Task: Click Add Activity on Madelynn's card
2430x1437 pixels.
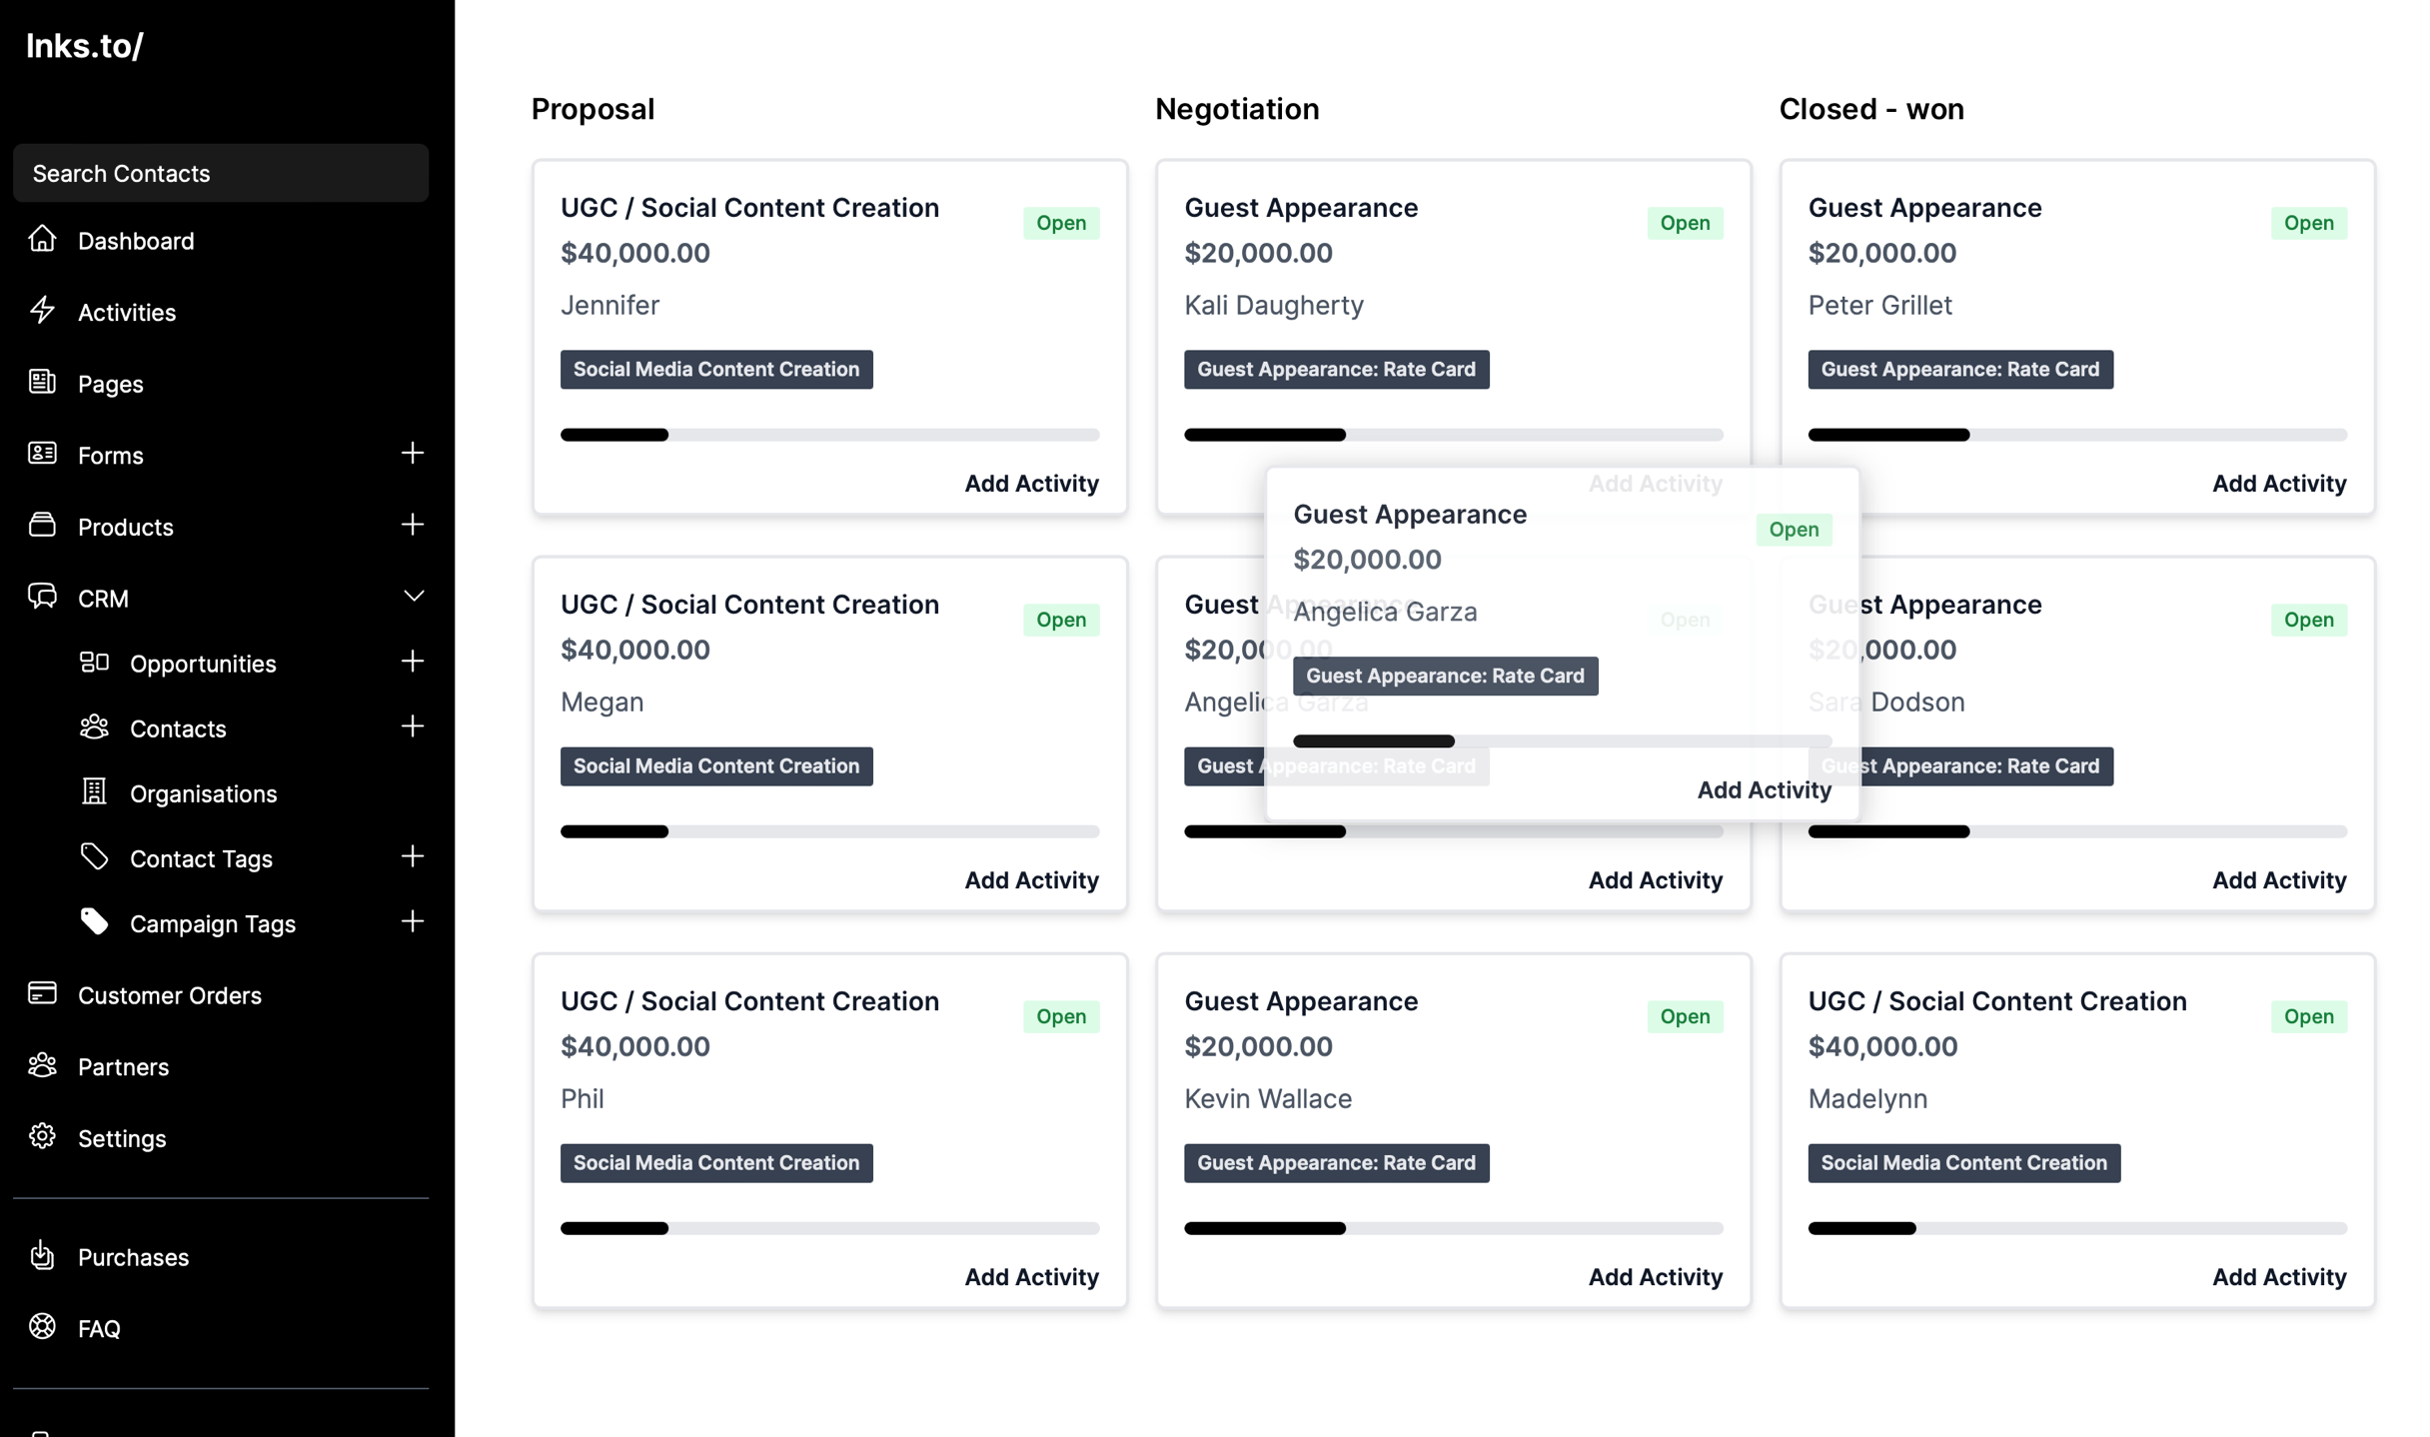Action: [2279, 1276]
